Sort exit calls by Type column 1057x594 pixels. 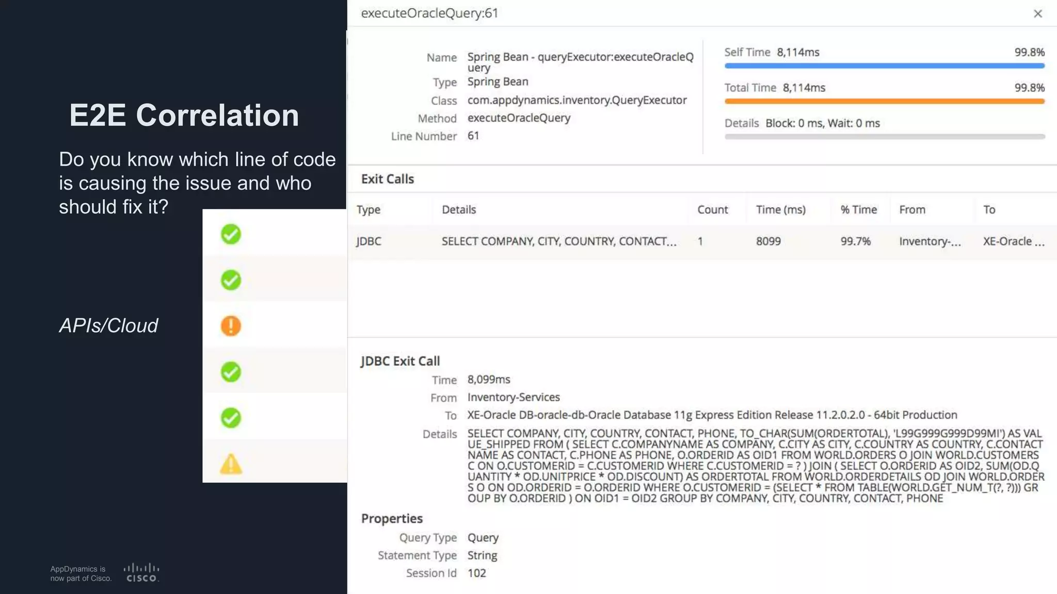click(369, 209)
